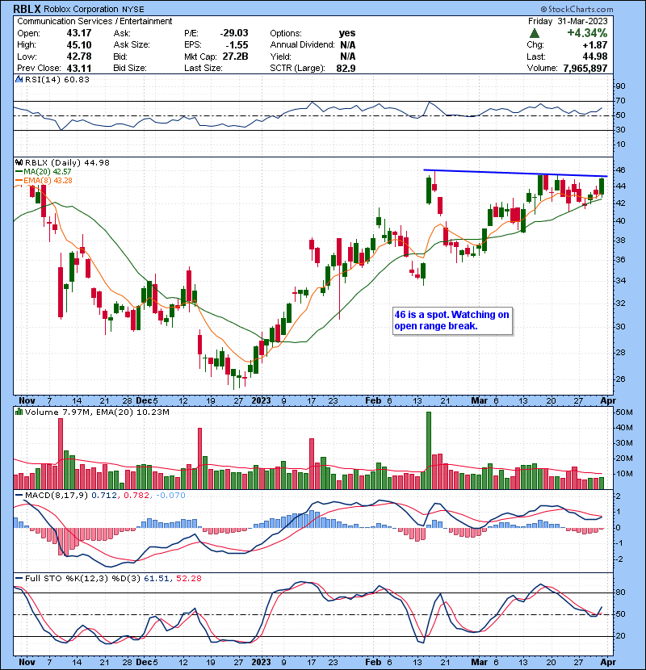Click the Communication Services / Entertainment sector label

pos(94,21)
